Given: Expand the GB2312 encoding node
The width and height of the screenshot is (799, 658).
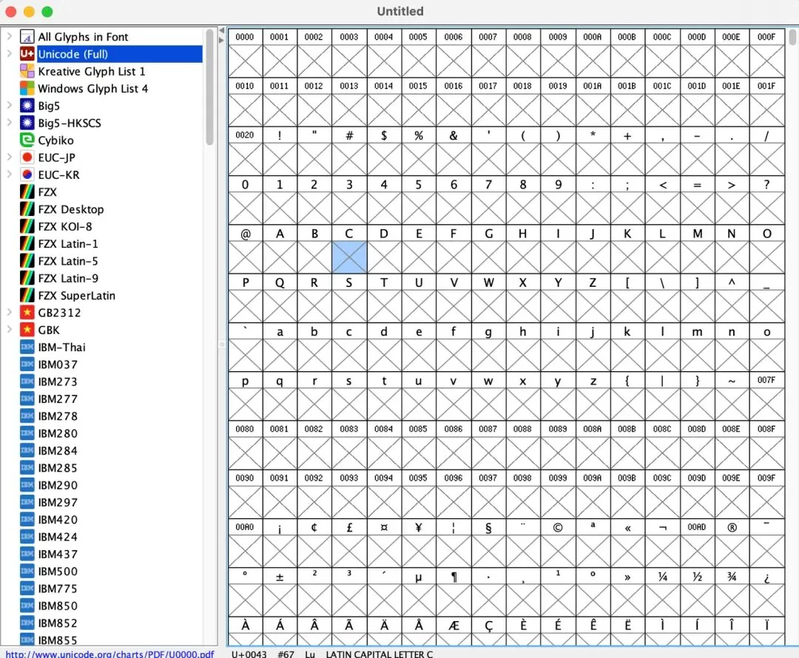Looking at the screenshot, I should 9,313.
